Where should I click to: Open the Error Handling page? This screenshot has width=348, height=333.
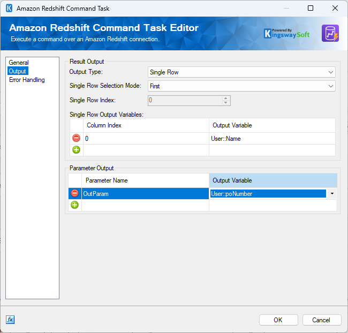pyautogui.click(x=27, y=80)
